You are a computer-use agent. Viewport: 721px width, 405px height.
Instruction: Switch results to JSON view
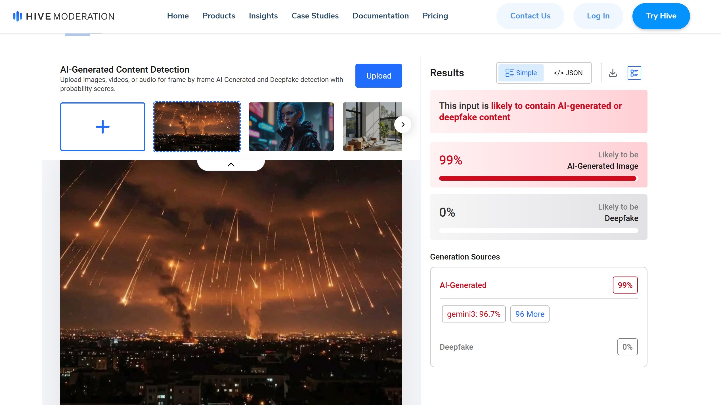pyautogui.click(x=568, y=73)
